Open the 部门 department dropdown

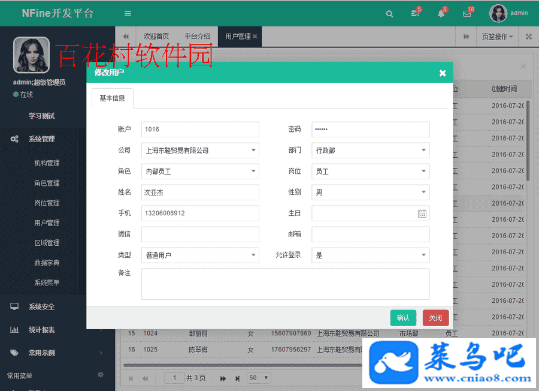370,151
